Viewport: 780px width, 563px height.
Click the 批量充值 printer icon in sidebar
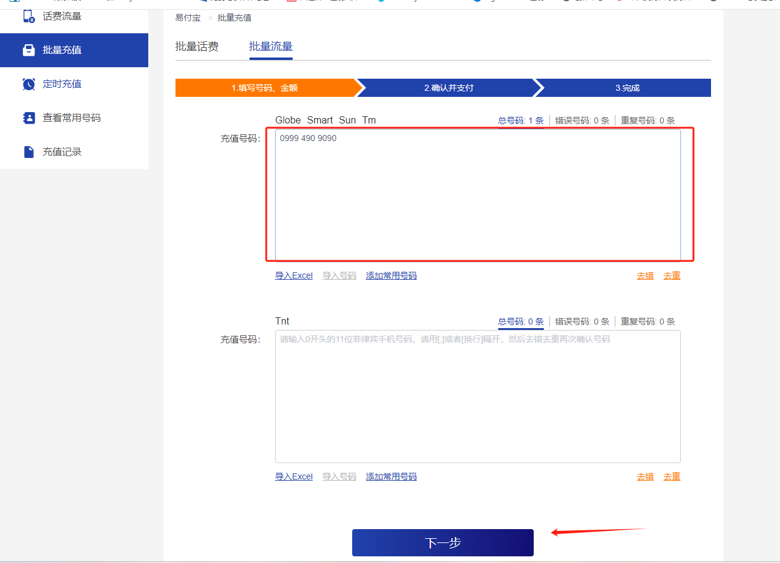pyautogui.click(x=28, y=50)
